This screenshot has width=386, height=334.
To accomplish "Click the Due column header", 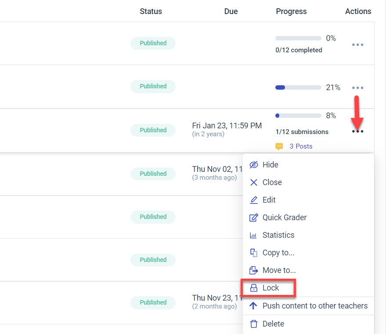I will tap(231, 11).
